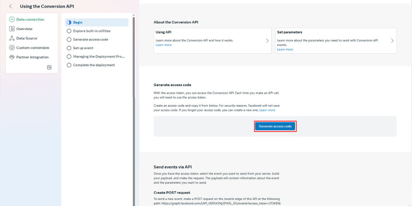
Task: Click the Partner Integration handshake icon
Action: tap(12, 57)
